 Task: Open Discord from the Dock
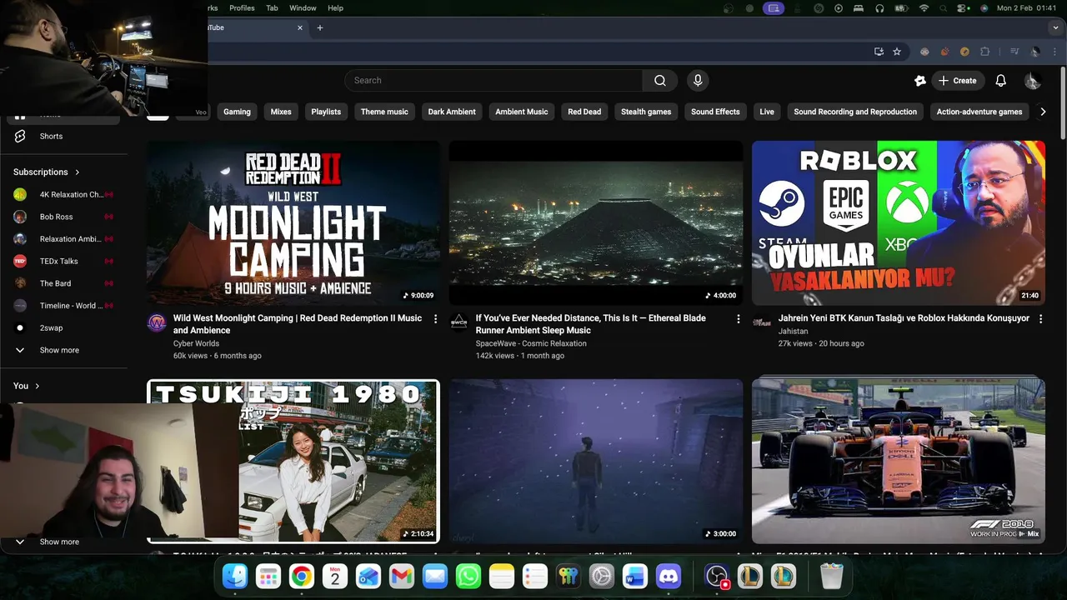(x=668, y=576)
